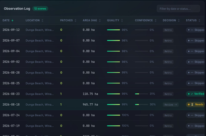
Task: Select the date cell 2026-09-04
Action: pos(11,51)
